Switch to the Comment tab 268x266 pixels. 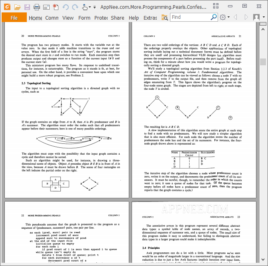point(52,18)
